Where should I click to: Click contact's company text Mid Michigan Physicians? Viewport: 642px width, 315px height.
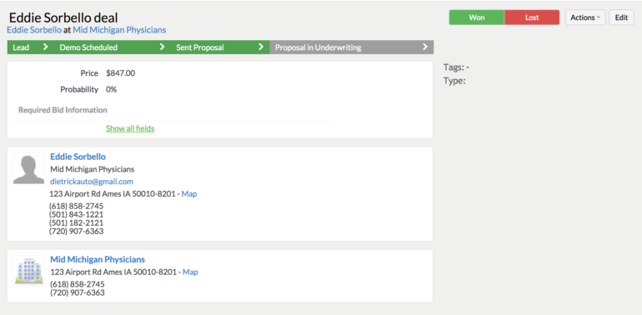click(x=92, y=169)
